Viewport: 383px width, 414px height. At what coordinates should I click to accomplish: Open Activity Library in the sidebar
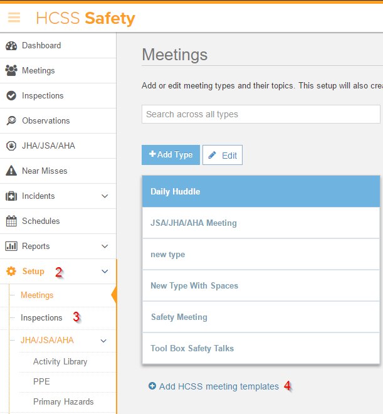coord(60,362)
